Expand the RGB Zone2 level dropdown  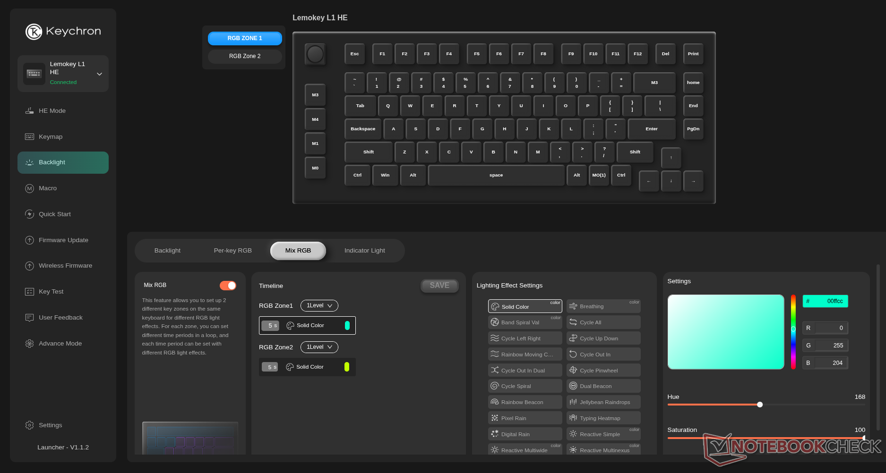[319, 347]
